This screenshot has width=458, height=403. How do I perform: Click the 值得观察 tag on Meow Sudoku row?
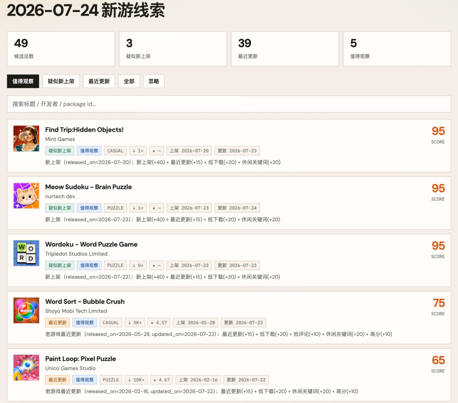coord(89,208)
